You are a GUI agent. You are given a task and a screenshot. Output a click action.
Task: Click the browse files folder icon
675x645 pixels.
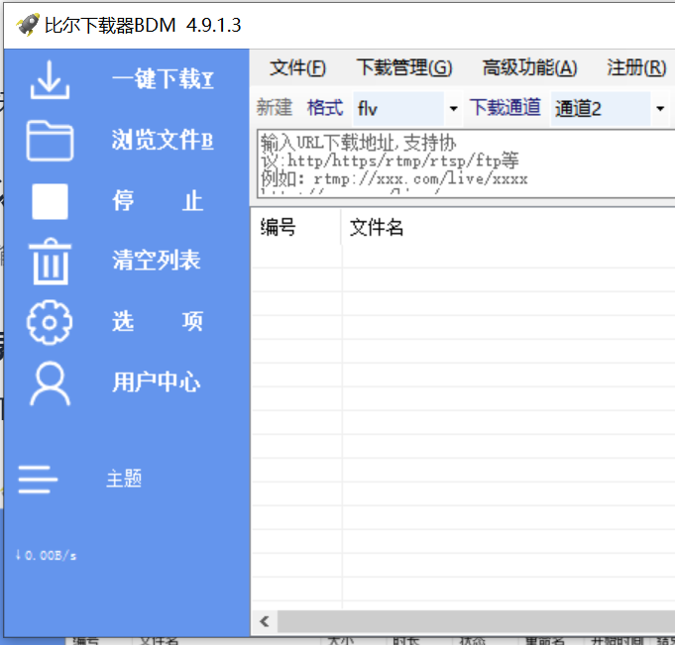click(50, 141)
